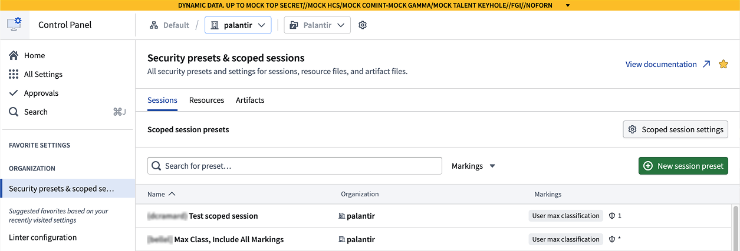Click the Control Panel monitor gear icon
This screenshot has height=251, width=740.
14,25
